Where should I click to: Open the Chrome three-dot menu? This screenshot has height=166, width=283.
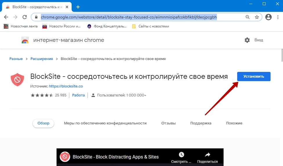point(277,17)
